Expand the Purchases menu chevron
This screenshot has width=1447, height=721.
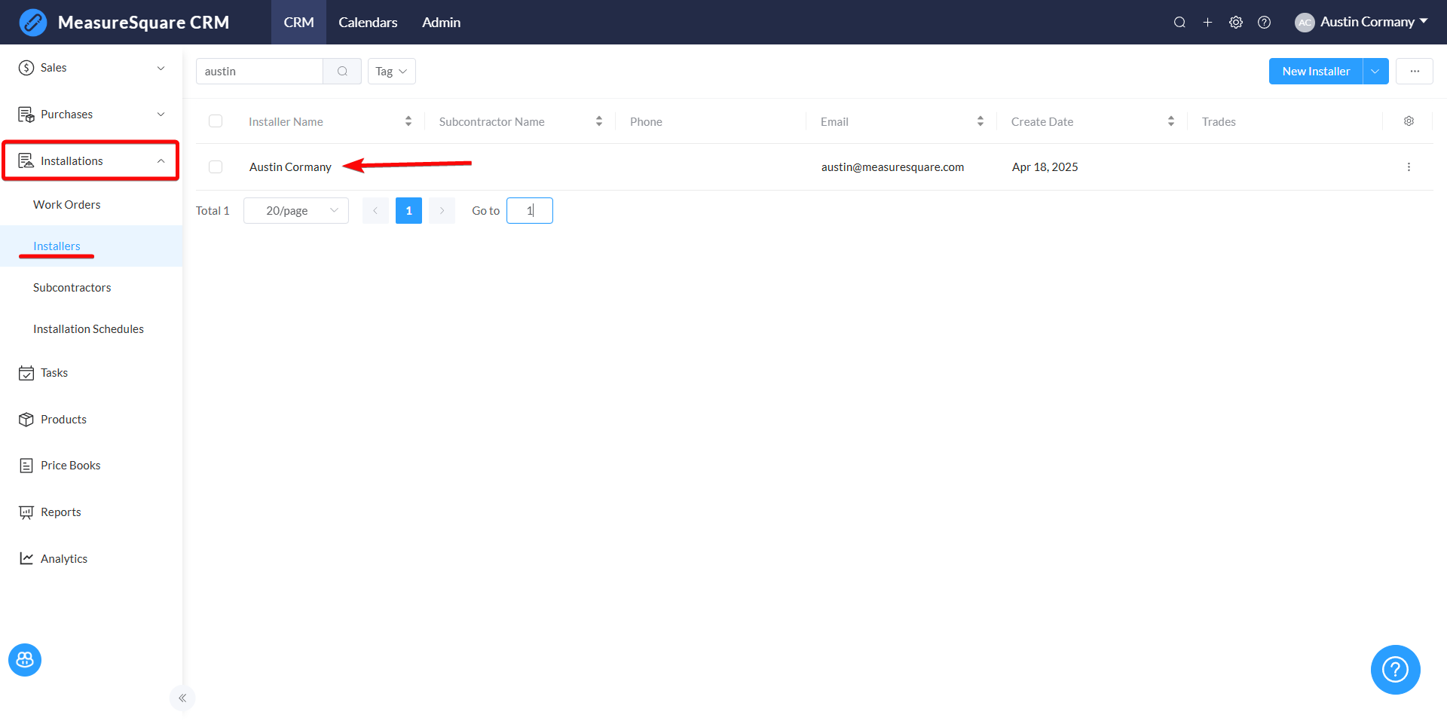[161, 115]
